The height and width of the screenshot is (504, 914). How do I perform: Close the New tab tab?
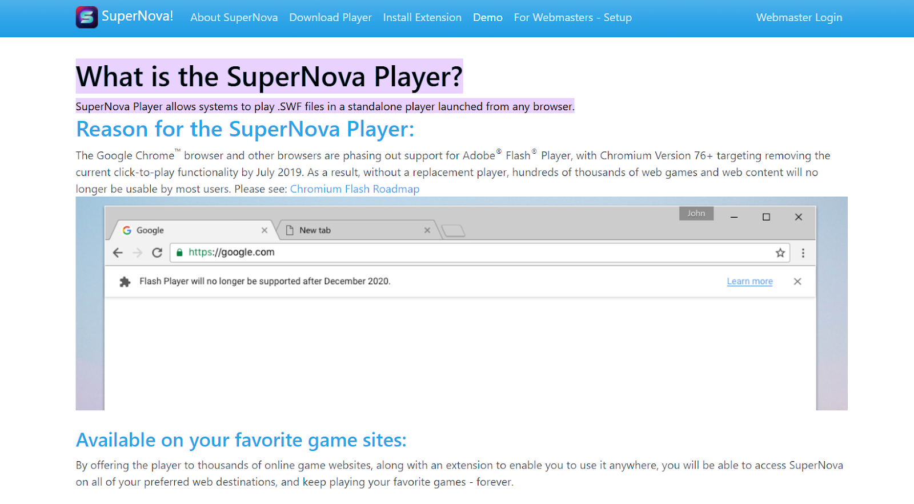click(427, 230)
